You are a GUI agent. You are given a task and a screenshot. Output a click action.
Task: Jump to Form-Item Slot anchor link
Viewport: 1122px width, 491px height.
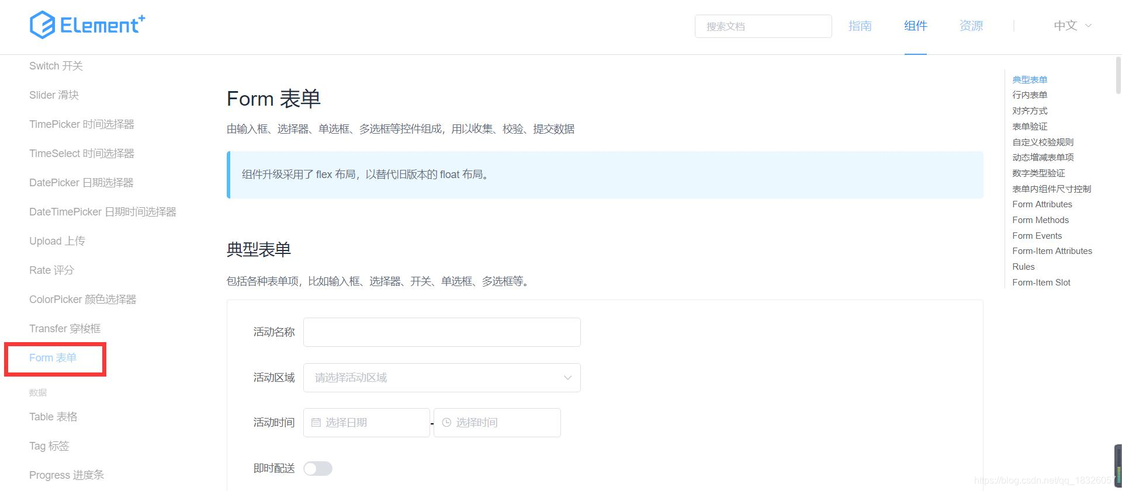[x=1041, y=283]
